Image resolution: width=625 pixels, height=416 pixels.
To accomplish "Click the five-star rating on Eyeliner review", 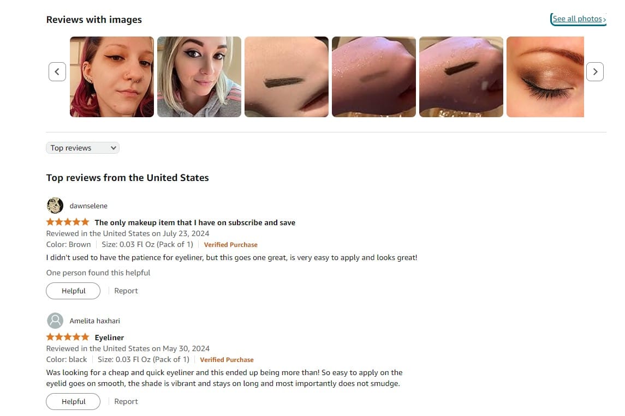I will (67, 337).
